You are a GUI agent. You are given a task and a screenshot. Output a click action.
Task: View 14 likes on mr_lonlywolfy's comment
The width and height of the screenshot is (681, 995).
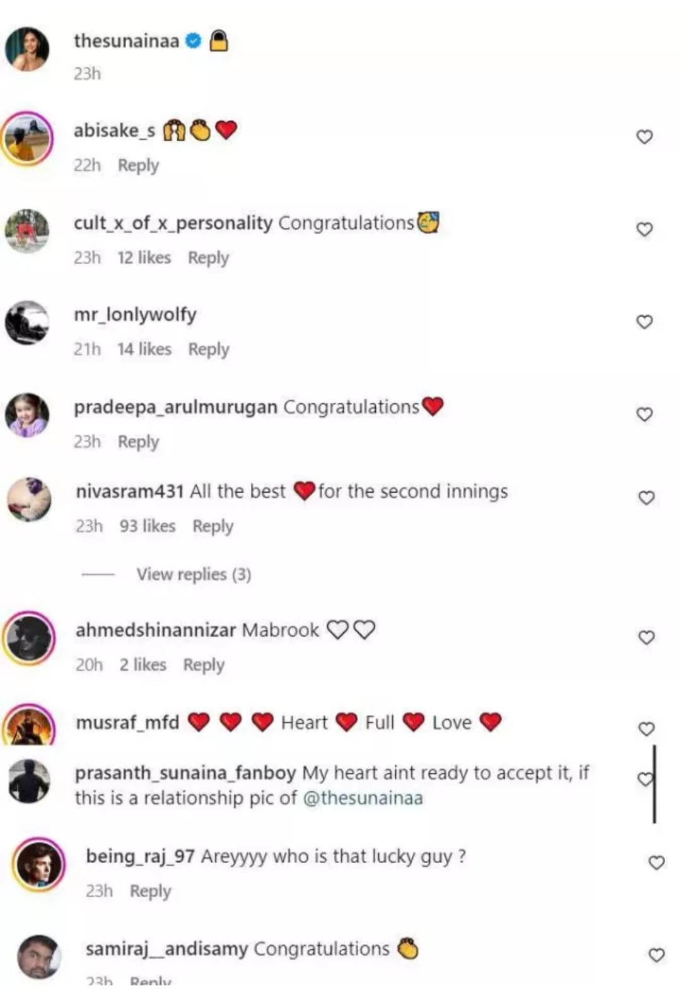click(x=144, y=349)
